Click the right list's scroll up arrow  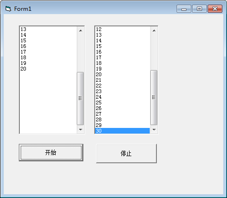tap(154, 31)
